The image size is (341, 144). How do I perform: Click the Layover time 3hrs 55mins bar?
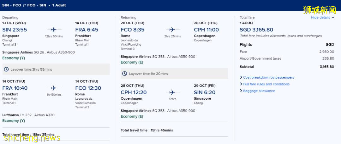(56, 69)
